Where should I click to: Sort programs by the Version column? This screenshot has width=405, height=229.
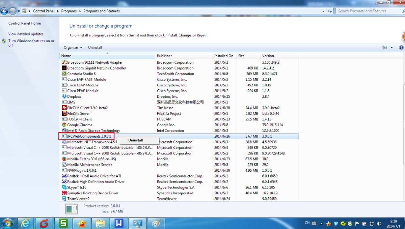pos(279,56)
